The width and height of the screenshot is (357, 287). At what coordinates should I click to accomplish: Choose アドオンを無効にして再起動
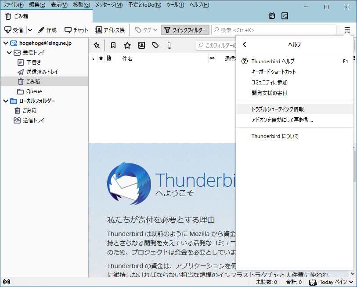coord(295,120)
